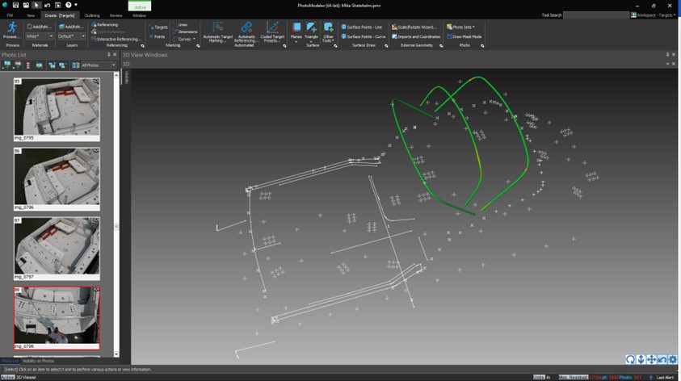Click the Targets marking button
The width and height of the screenshot is (681, 381).
[159, 27]
